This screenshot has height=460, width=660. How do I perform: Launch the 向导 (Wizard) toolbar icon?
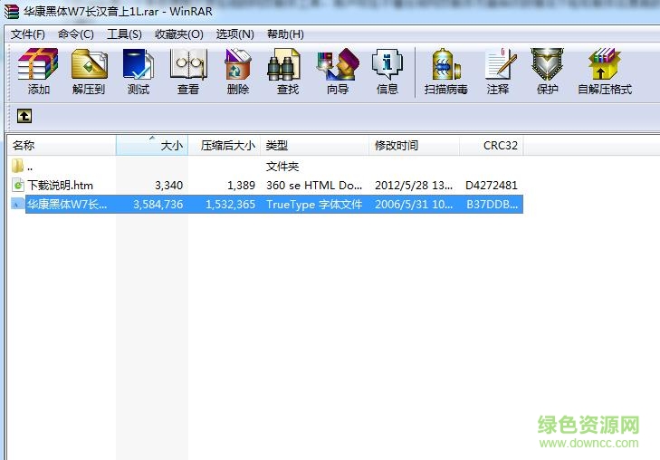pyautogui.click(x=338, y=64)
